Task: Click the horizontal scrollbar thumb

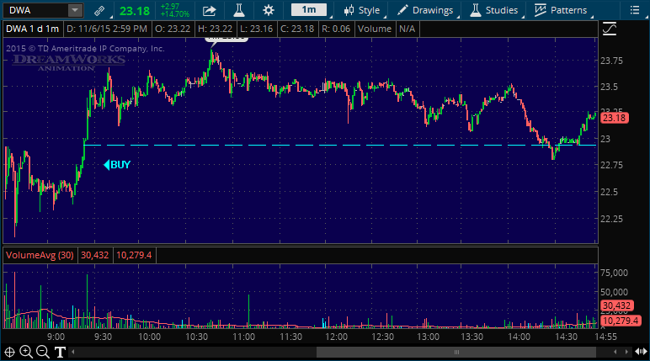Action: [456, 353]
